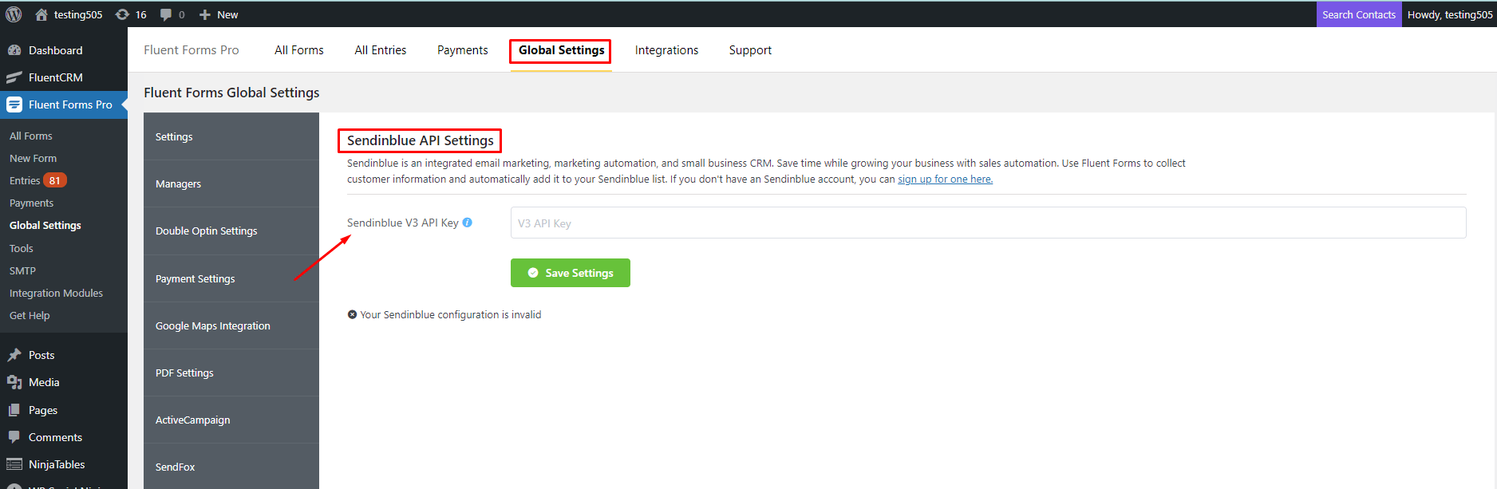This screenshot has width=1497, height=489.
Task: Focus the V3 API Key input field
Action: [x=989, y=223]
